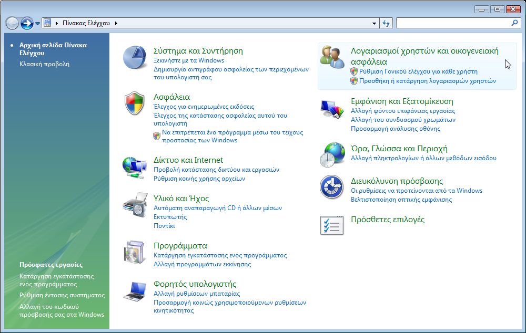
Task: Click Προσθήκη ή κατάργηση λογαριασμών χρηστών
Action: 427,81
